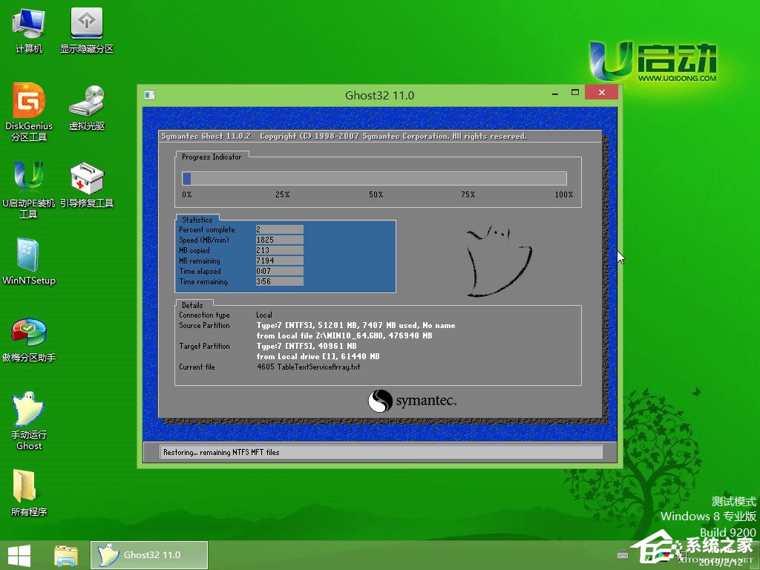The height and width of the screenshot is (570, 760).
Task: Open File Explorer from the taskbar
Action: 65,554
